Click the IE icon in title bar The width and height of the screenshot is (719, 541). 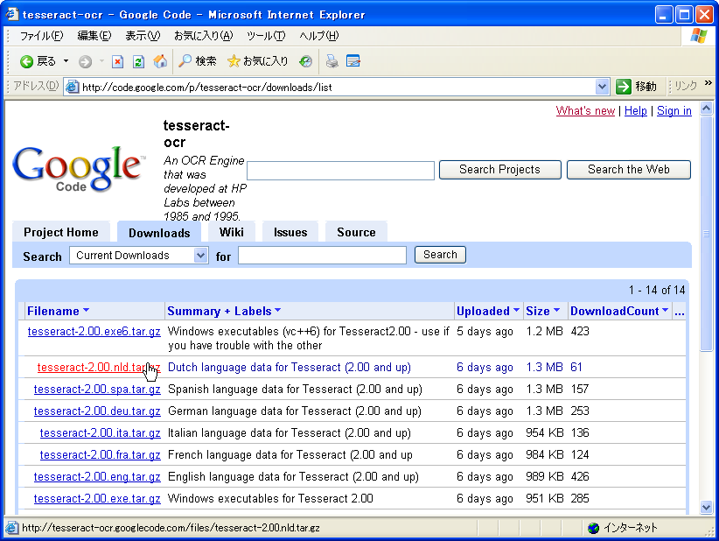[12, 14]
